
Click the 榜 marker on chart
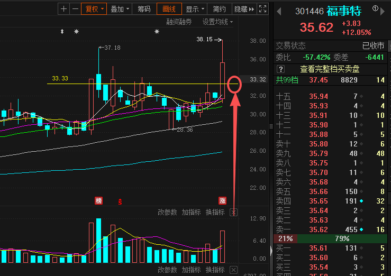tap(99, 200)
